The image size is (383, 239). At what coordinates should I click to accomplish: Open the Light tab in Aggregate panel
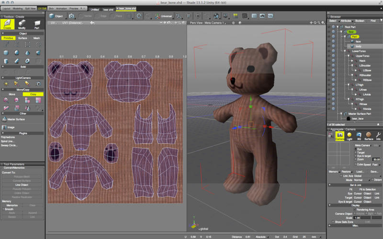pyautogui.click(x=349, y=136)
